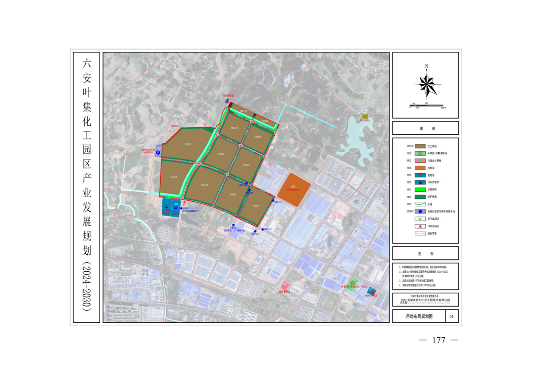The width and height of the screenshot is (535, 378).
Task: Click the blue circle hazmat parking legend icon
Action: click(421, 211)
